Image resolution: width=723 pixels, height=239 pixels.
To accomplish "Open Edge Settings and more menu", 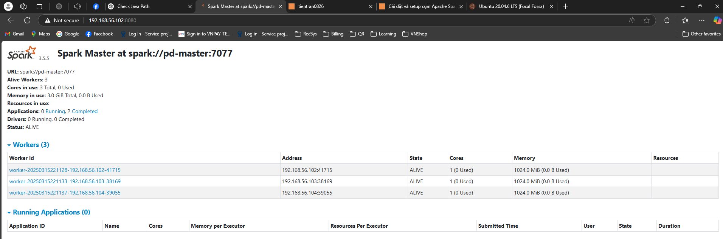I will click(x=702, y=20).
